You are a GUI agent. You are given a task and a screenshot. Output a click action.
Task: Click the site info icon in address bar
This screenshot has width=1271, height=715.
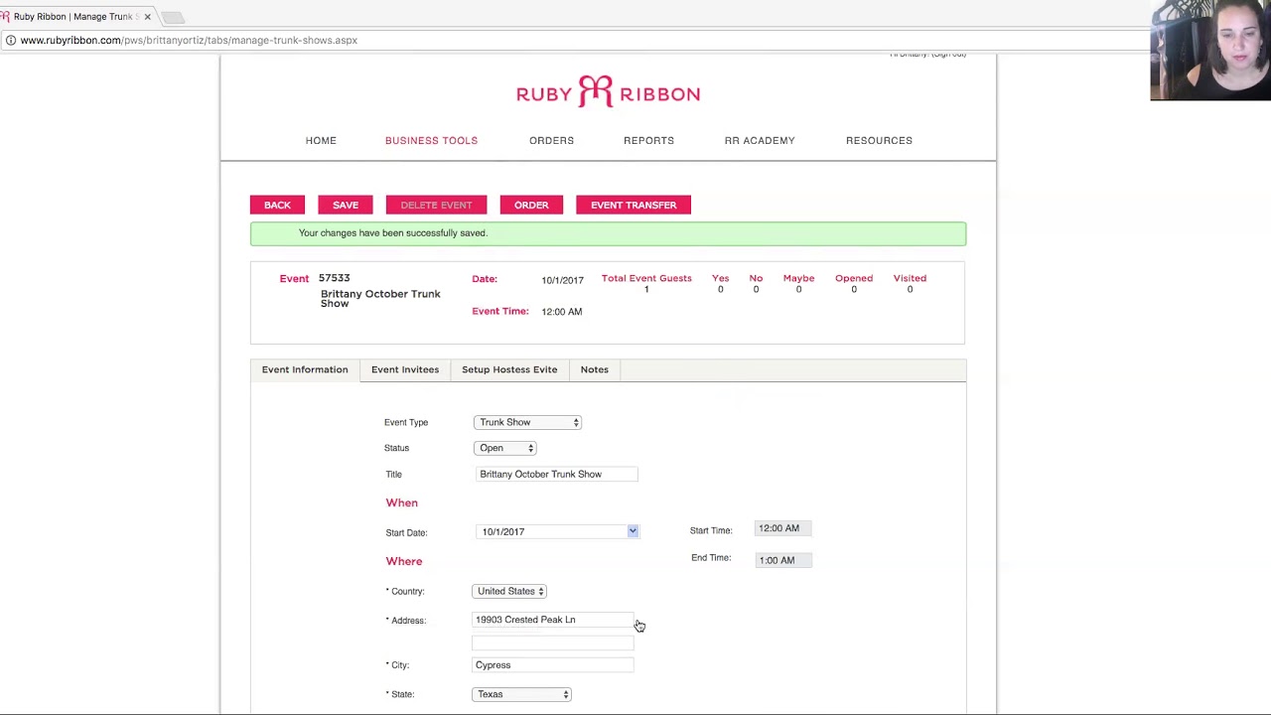pos(10,40)
